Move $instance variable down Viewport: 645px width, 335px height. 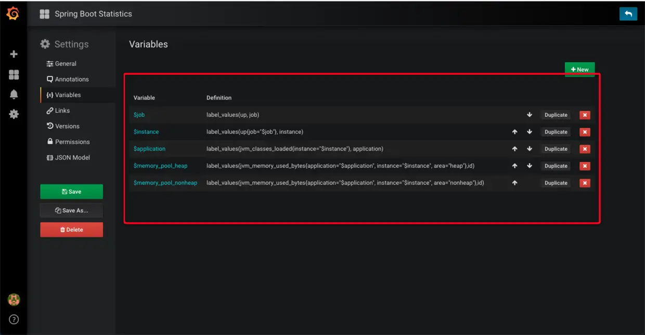pos(530,132)
